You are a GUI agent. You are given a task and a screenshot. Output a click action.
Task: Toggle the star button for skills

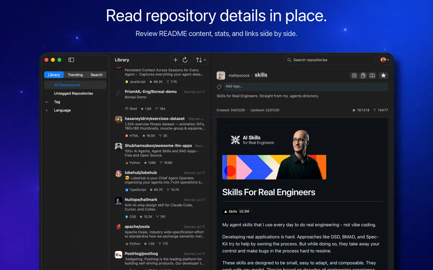pyautogui.click(x=384, y=75)
